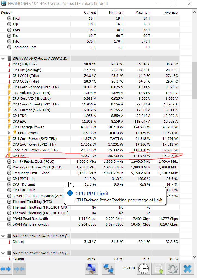Click the scrollbar down arrow
The image size is (197, 278).
tap(194, 257)
